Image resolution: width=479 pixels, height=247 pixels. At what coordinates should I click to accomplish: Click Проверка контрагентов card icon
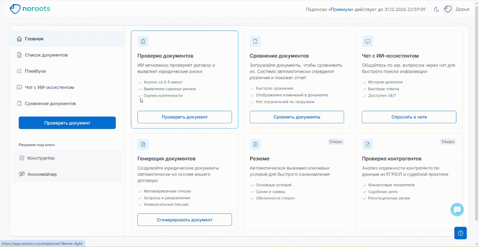[x=368, y=144]
